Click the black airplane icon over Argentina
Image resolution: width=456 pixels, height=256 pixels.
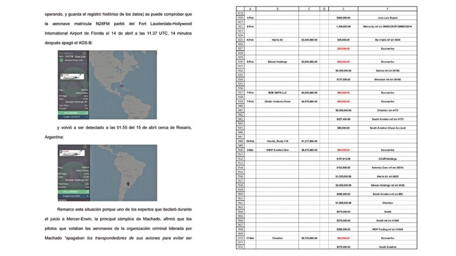point(129,184)
